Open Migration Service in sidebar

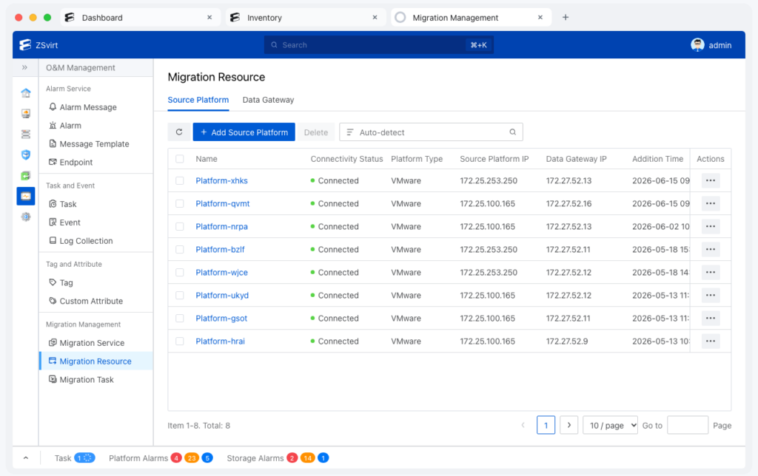87,343
